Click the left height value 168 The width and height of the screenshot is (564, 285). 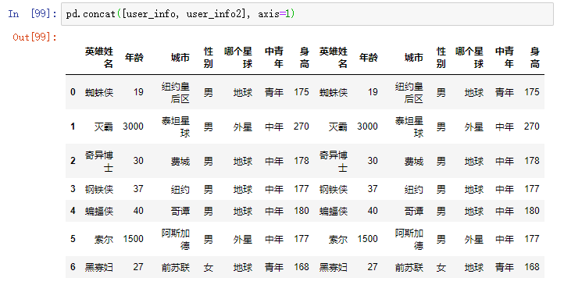(302, 267)
